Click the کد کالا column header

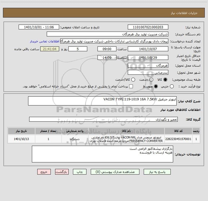point(178,131)
